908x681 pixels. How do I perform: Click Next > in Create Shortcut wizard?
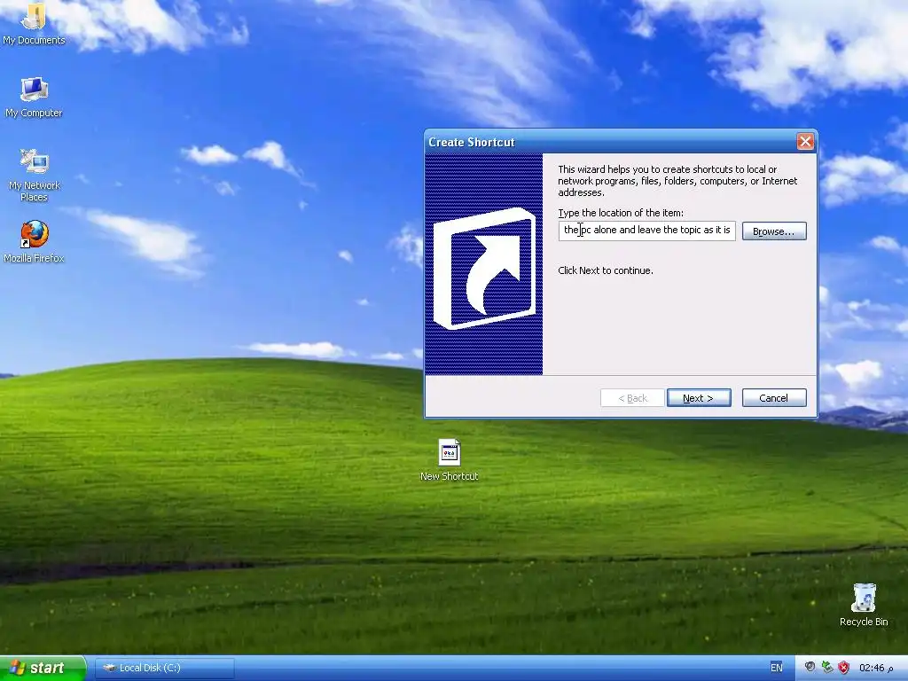coord(699,398)
